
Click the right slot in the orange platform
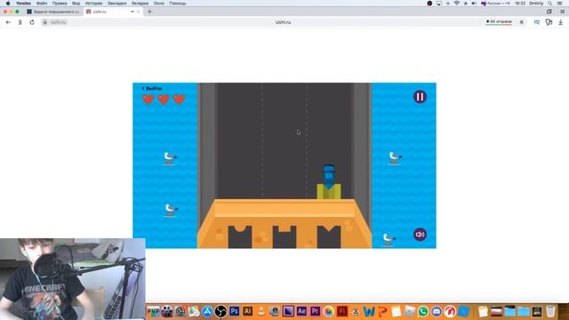329,237
